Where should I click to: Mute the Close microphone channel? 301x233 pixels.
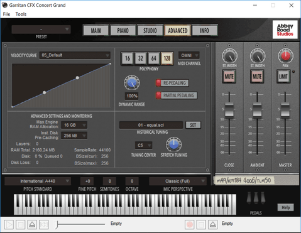(229, 77)
